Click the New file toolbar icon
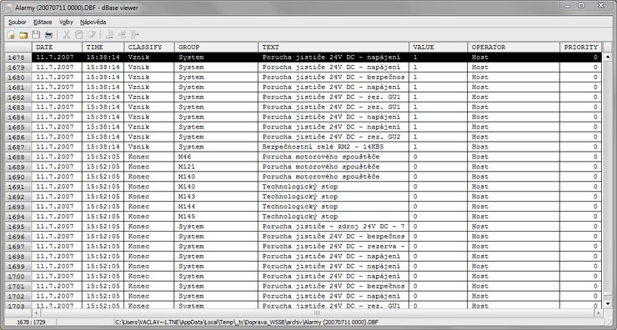 point(11,35)
